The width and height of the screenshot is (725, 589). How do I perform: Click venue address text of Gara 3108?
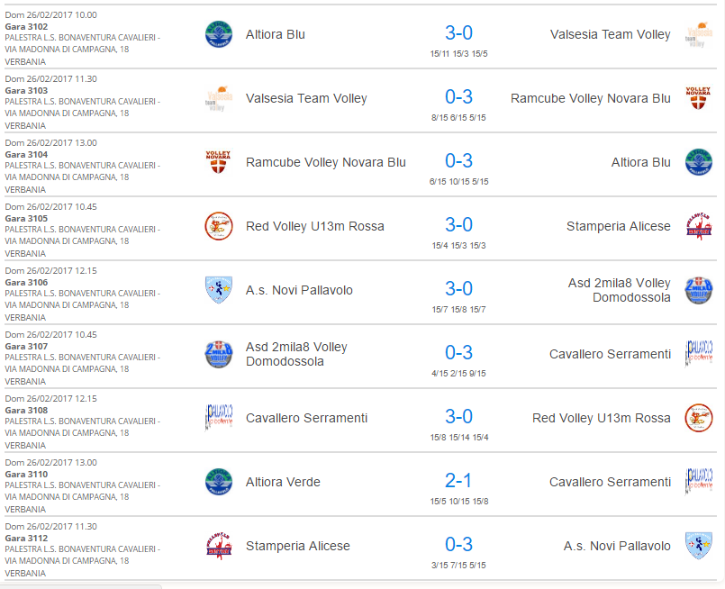(82, 433)
